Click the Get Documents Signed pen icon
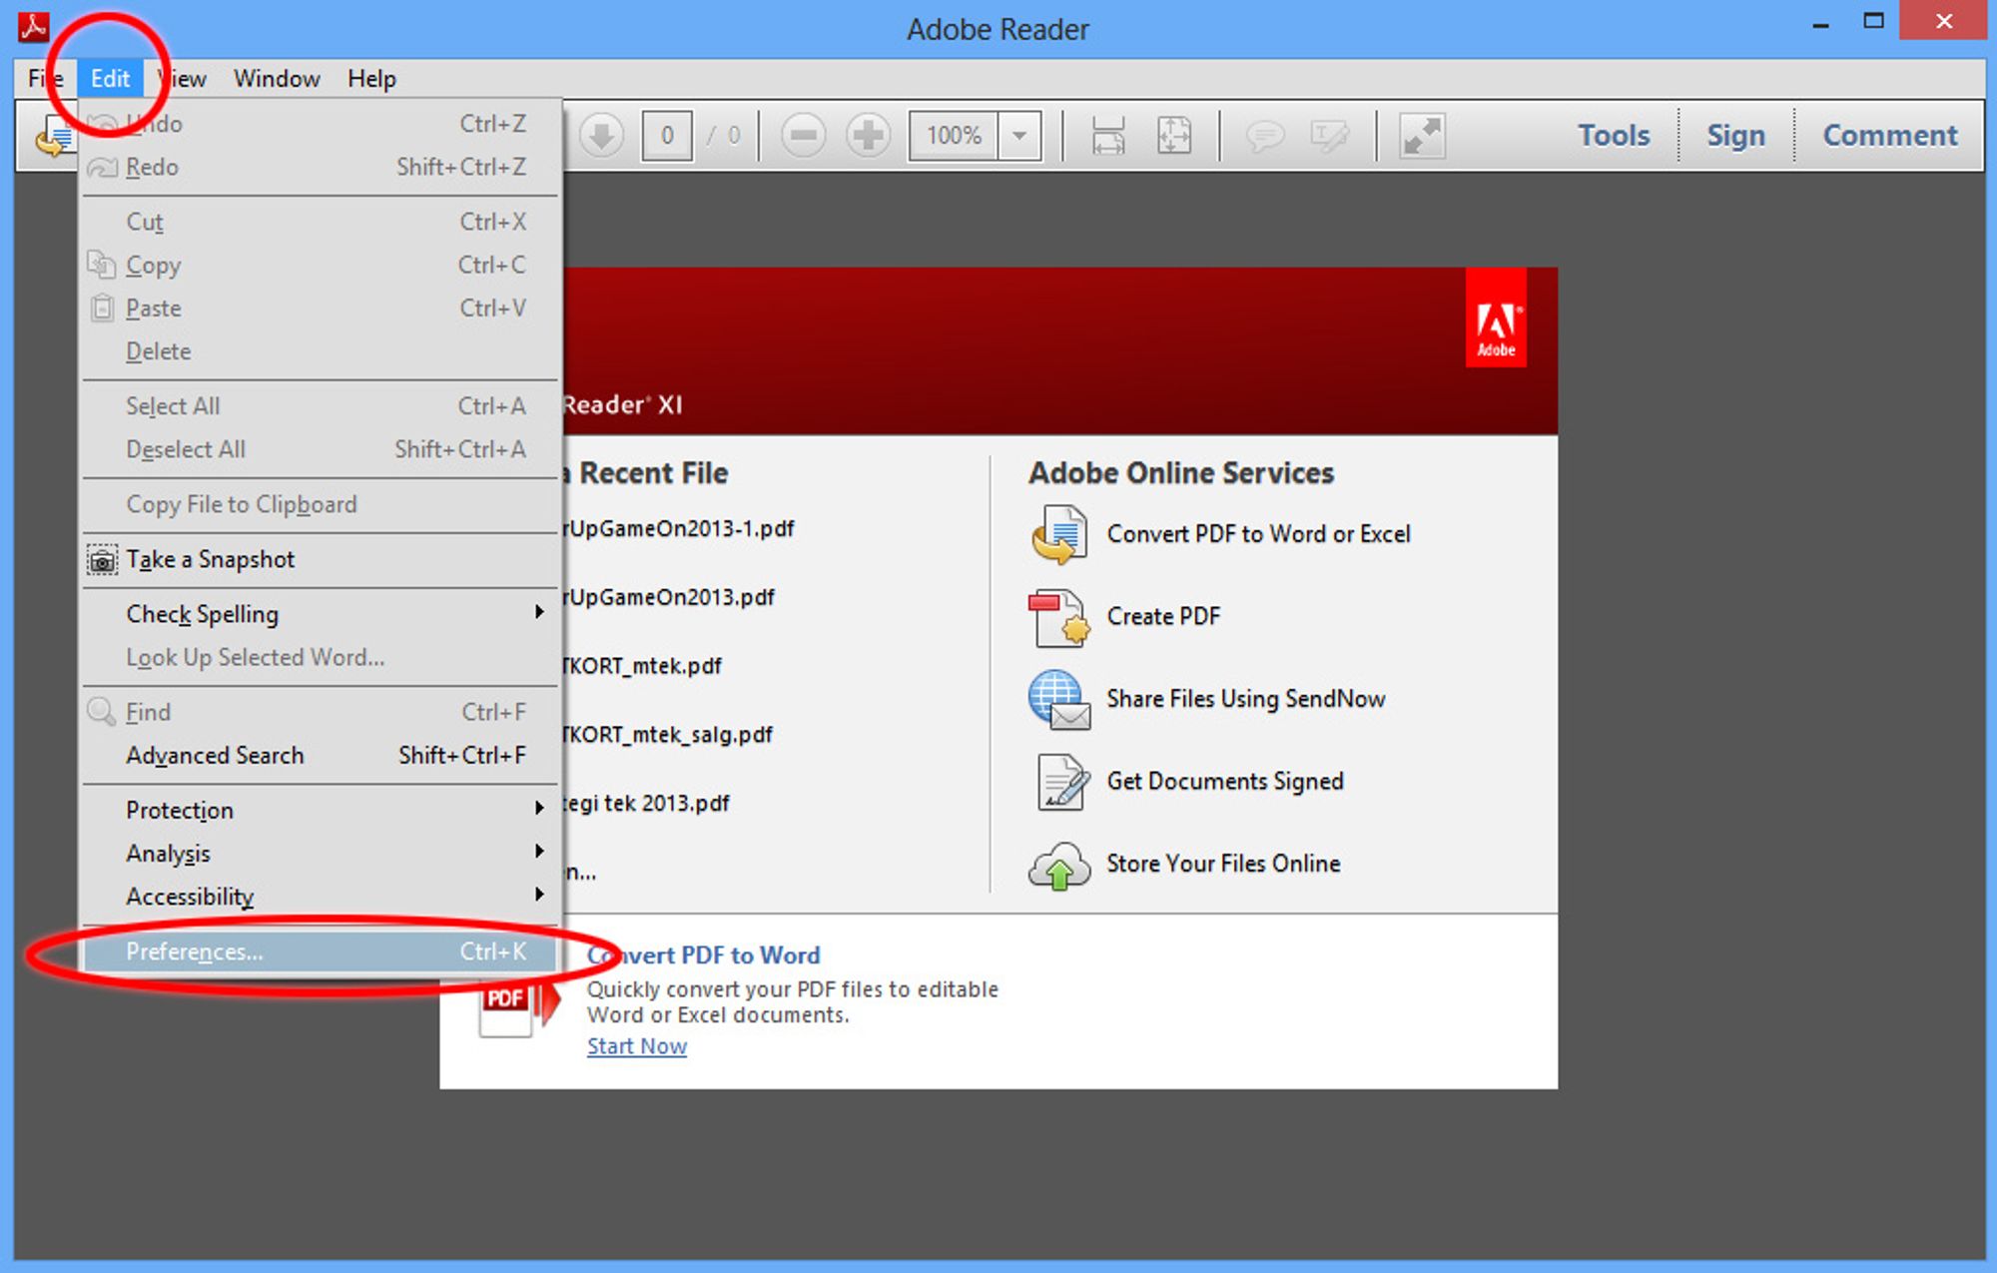 [1061, 782]
